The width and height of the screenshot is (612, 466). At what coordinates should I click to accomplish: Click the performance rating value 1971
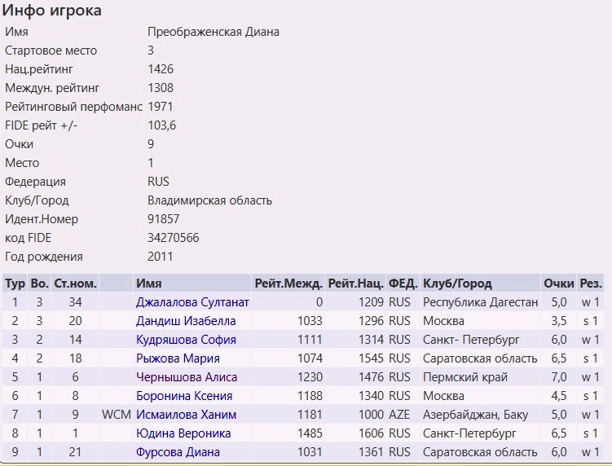click(x=160, y=107)
